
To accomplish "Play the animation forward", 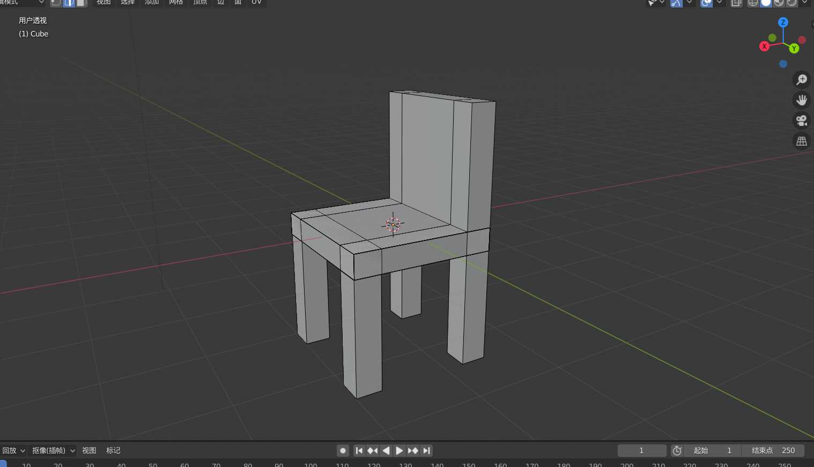I will tap(399, 451).
